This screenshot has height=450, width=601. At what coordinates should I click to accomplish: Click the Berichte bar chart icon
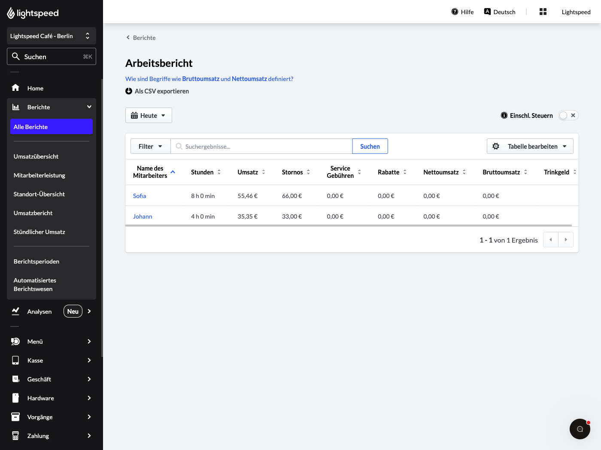[15, 107]
